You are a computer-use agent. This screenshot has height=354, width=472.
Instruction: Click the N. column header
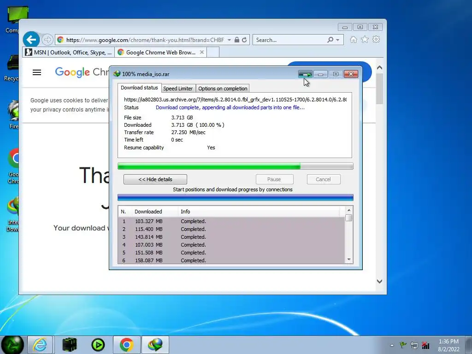tap(125, 212)
